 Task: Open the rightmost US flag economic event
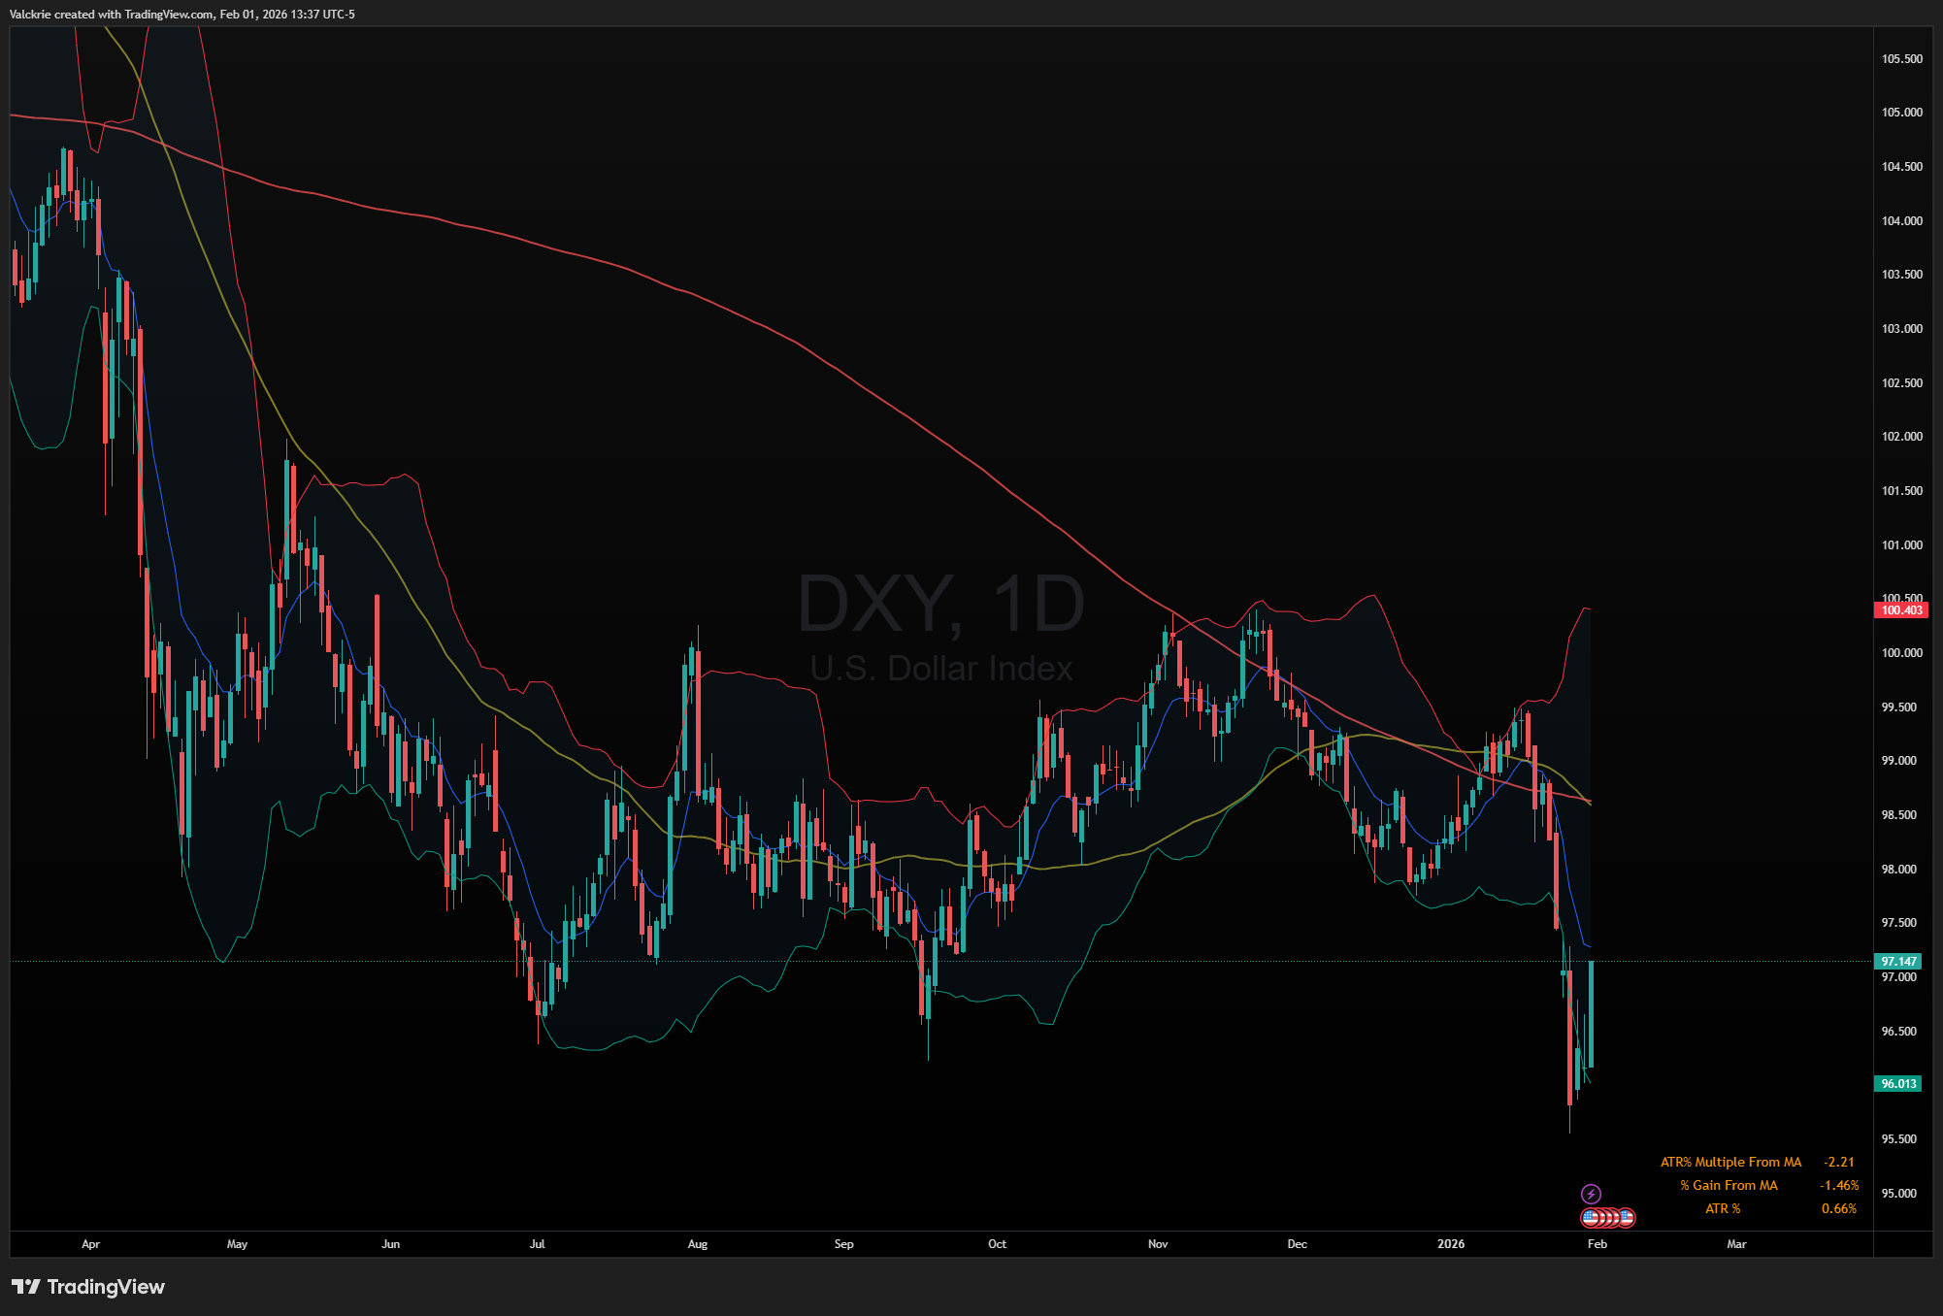(x=1627, y=1217)
